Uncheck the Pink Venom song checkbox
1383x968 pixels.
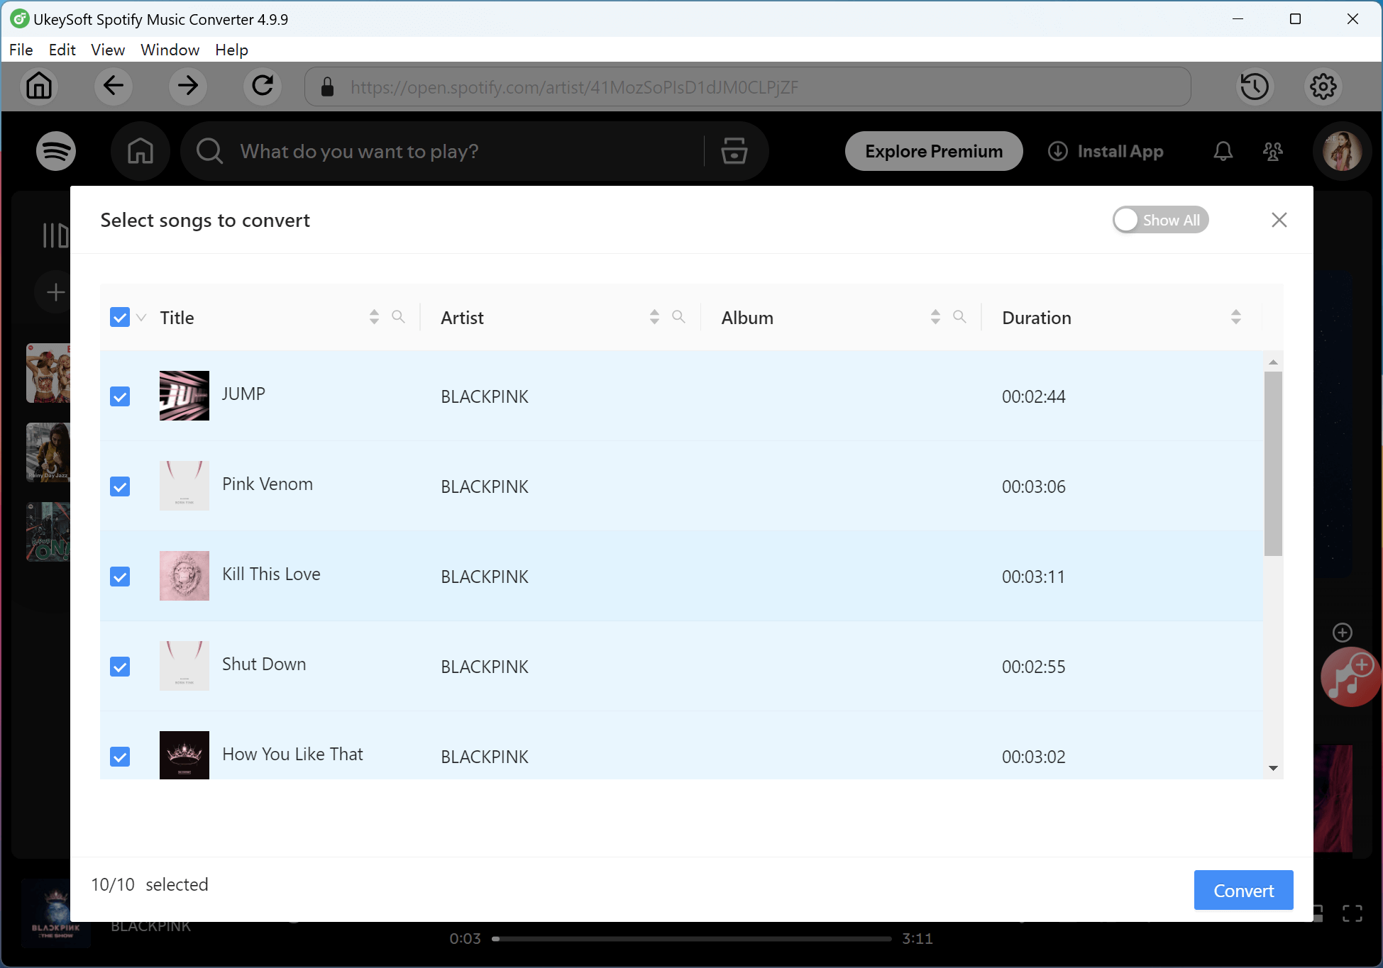point(119,486)
